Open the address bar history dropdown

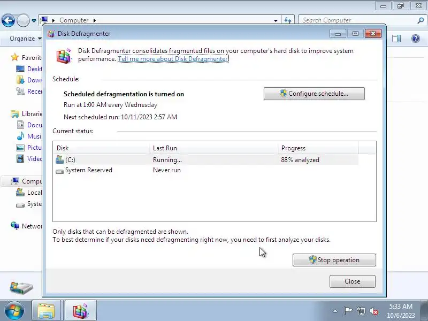pos(276,20)
